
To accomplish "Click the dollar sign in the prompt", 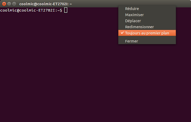I will (61, 10).
